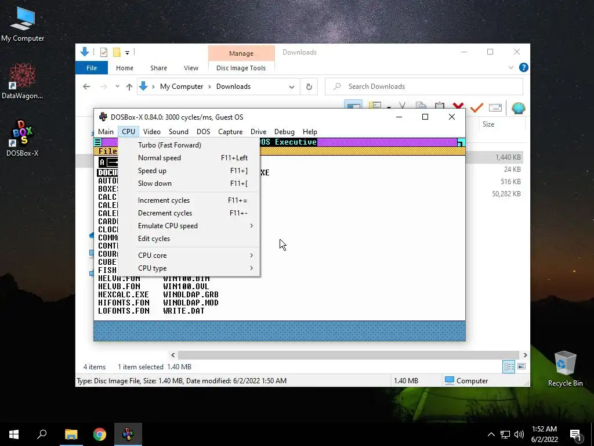Select Turbo (Fast Forward) in CPU menu
This screenshot has height=446, width=594.
189,145
